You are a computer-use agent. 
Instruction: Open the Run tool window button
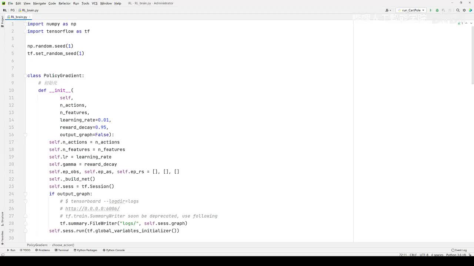click(11, 250)
